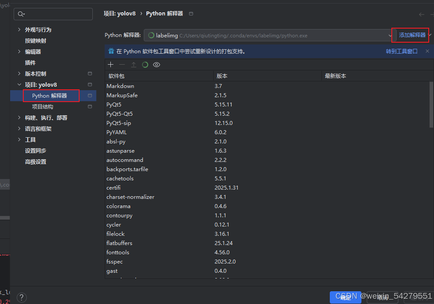Select the PyQt5-sip package row
Viewport: 434px width, 304px height.
267,123
